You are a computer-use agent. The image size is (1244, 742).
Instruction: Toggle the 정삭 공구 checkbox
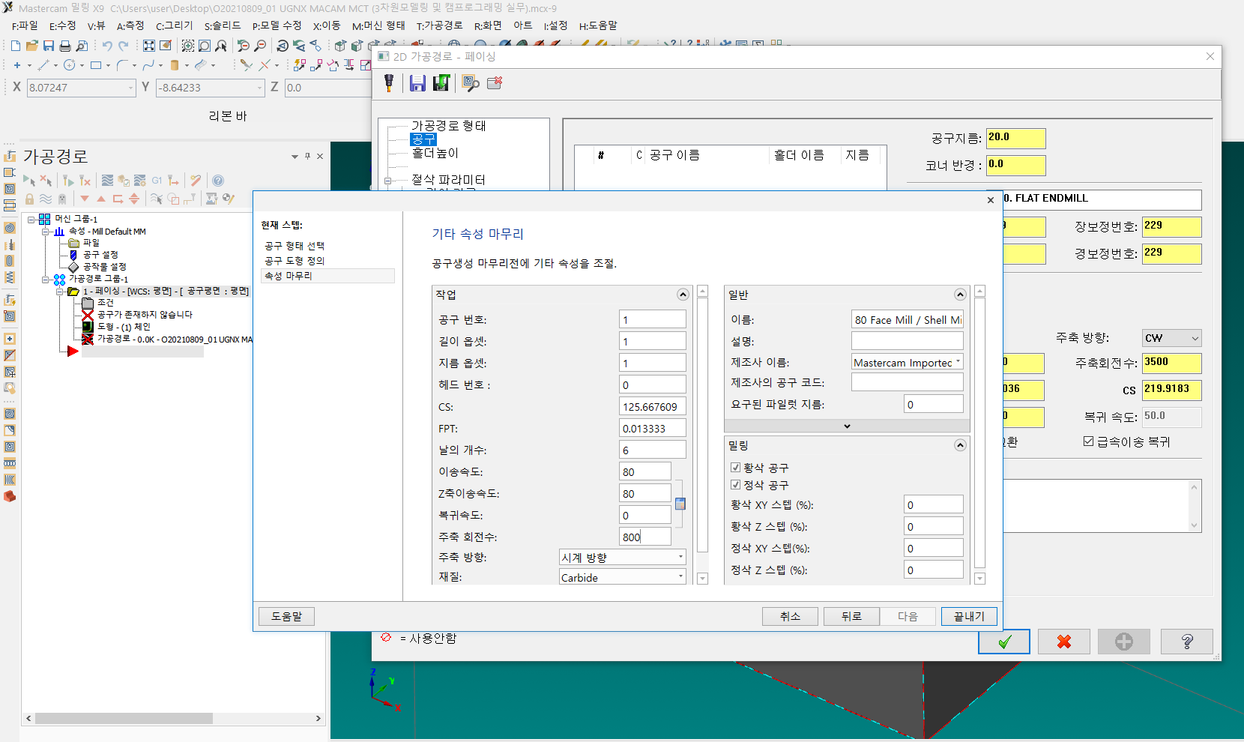pos(736,485)
